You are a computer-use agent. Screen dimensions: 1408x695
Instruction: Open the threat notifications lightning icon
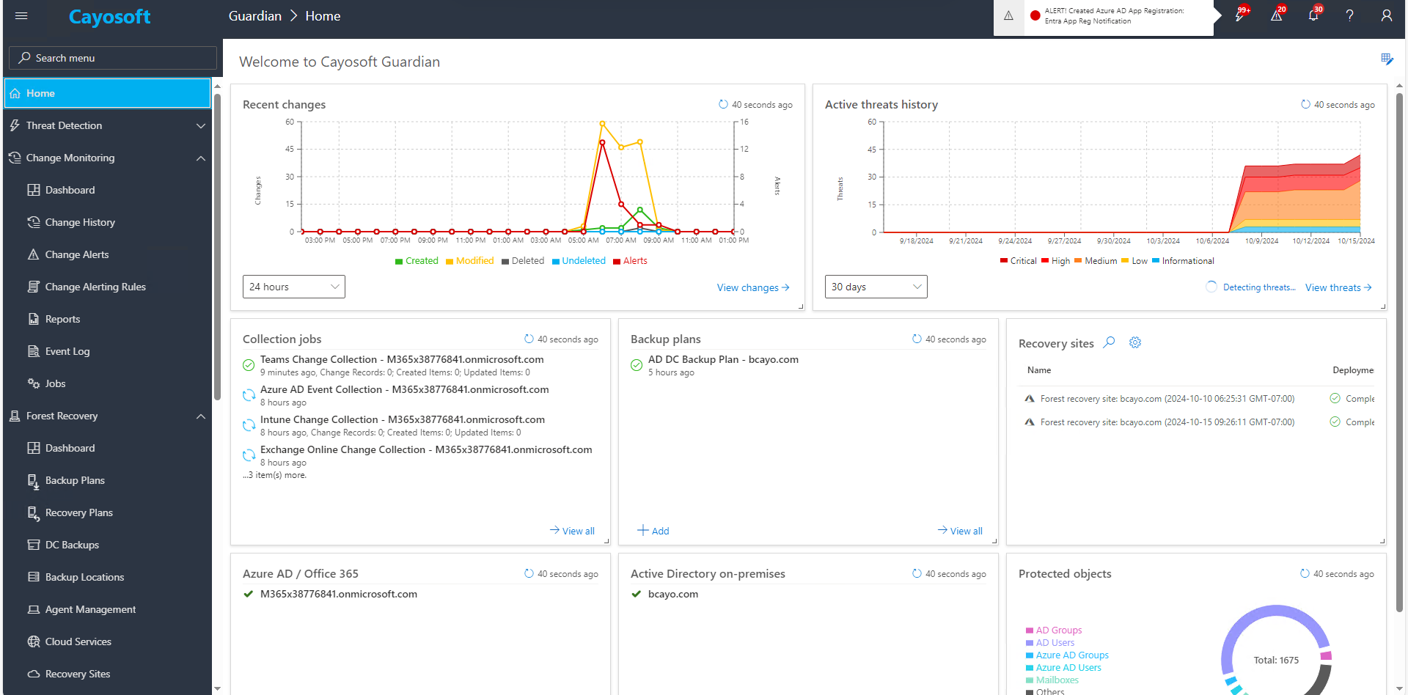click(x=1240, y=15)
